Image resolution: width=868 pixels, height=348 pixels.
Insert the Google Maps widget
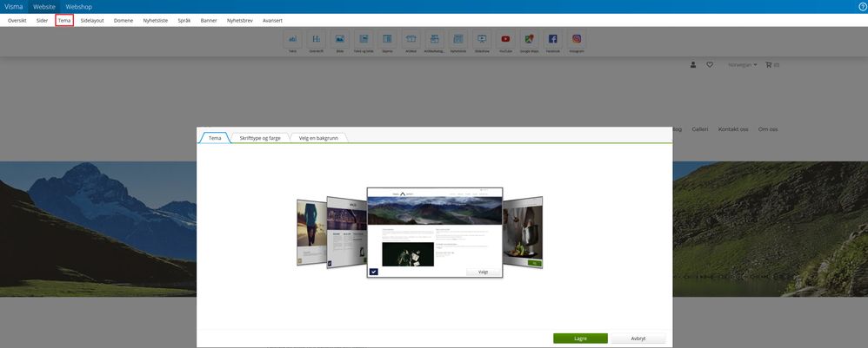coord(529,39)
